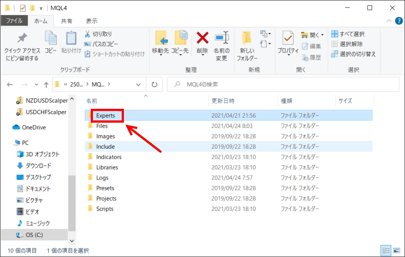Open the 表示 (View) ribbon tab

click(92, 21)
